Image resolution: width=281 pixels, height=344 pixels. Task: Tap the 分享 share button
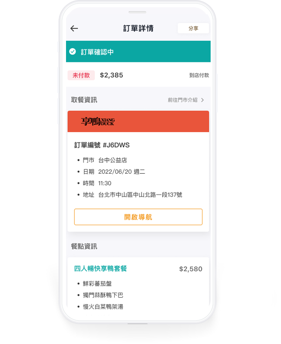point(193,28)
